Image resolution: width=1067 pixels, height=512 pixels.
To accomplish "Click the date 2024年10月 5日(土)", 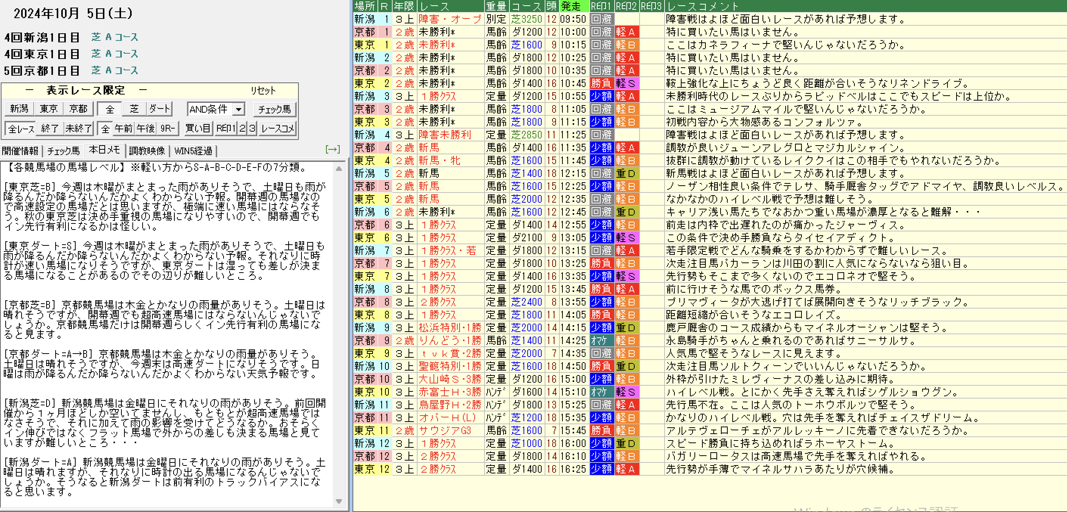I will click(x=73, y=13).
